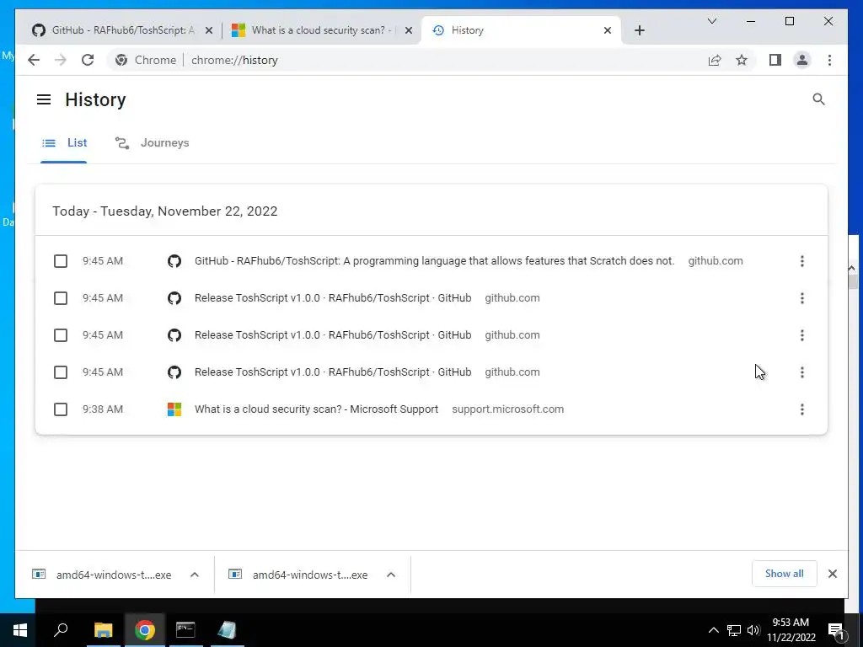The height and width of the screenshot is (647, 863).
Task: Open more actions for the 9:38 AM Microsoft Support entry
Action: 802,409
